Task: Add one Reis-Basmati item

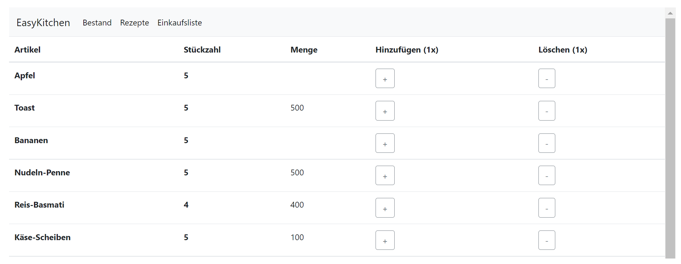Action: 385,208
